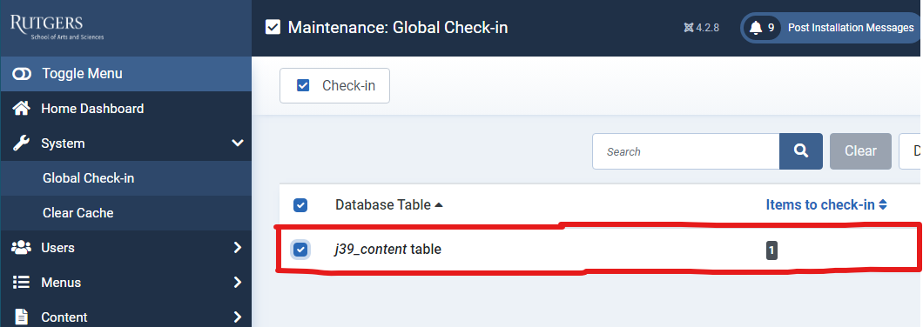Sort by Items to check-in column

[825, 204]
